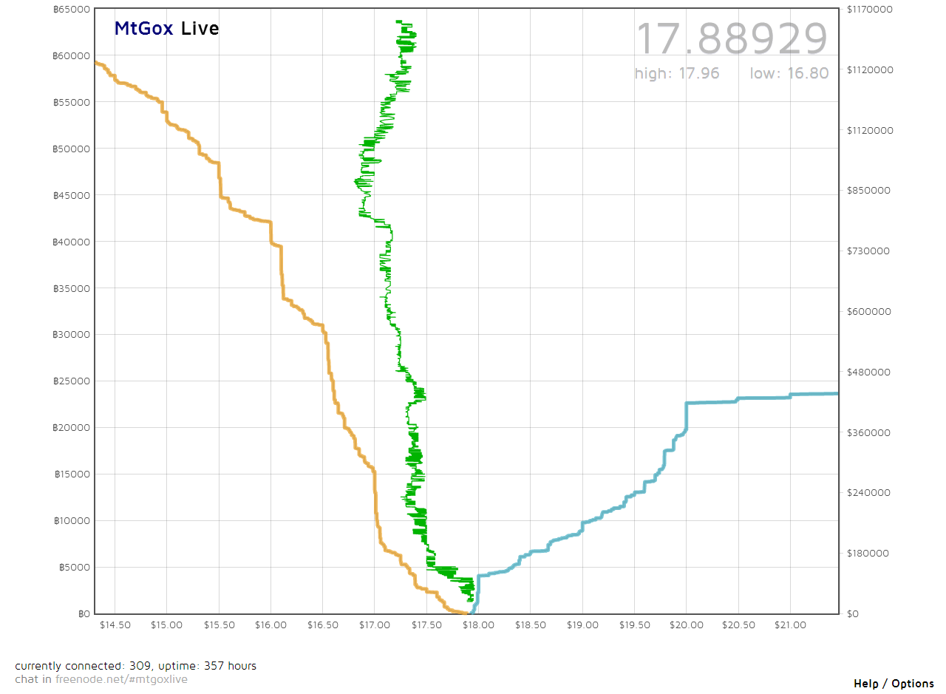Image resolution: width=946 pixels, height=694 pixels.
Task: Click the ฿45000 left axis label
Action: pyautogui.click(x=72, y=195)
